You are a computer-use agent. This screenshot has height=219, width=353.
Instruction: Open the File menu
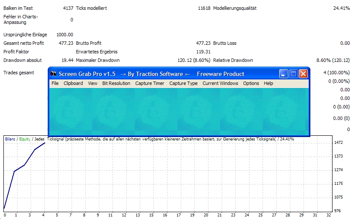pyautogui.click(x=55, y=83)
